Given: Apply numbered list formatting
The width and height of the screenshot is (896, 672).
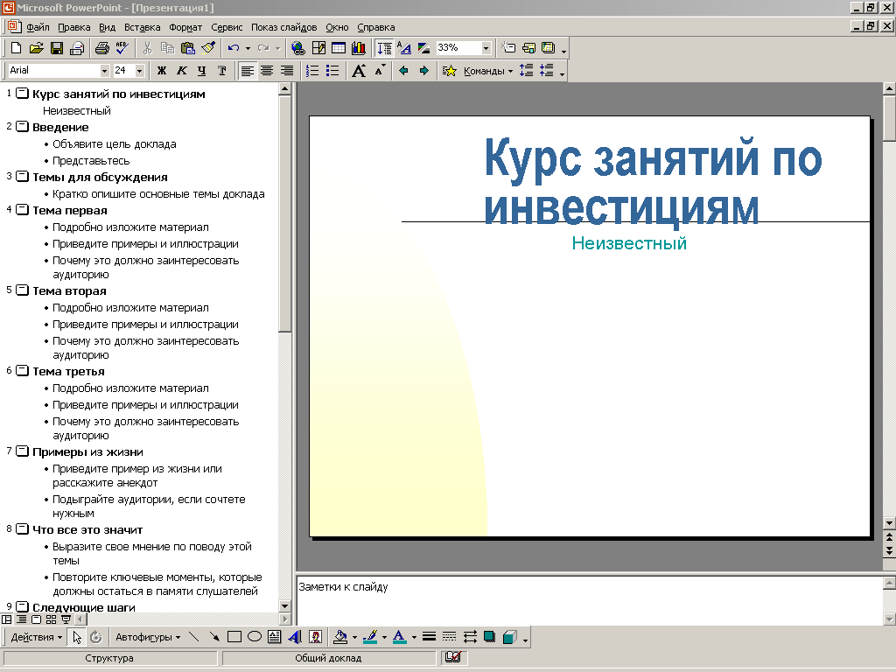Looking at the screenshot, I should tap(312, 70).
